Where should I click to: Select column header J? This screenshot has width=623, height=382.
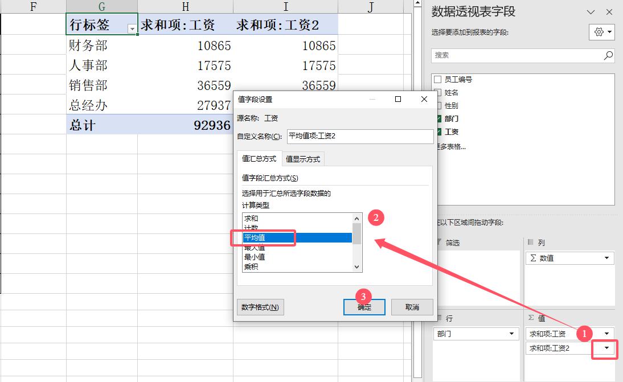click(370, 6)
